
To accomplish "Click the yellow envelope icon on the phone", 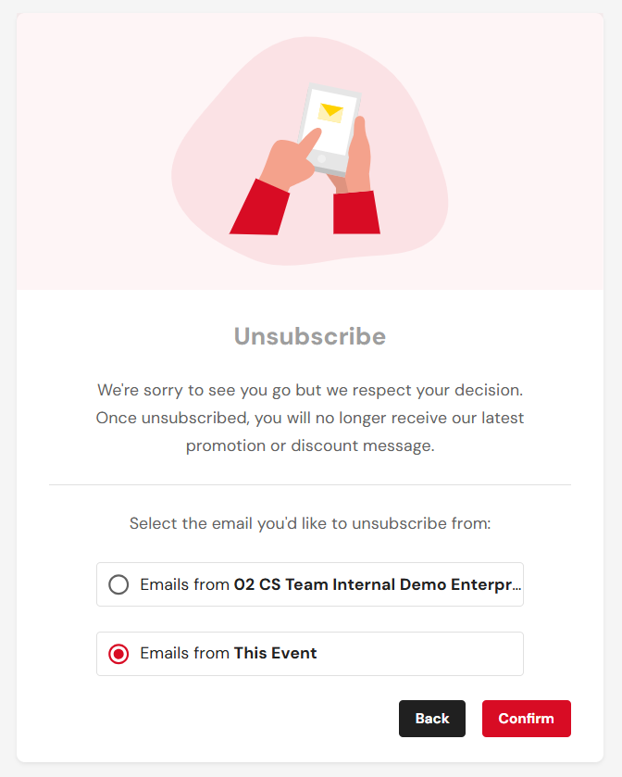I will 330,113.
